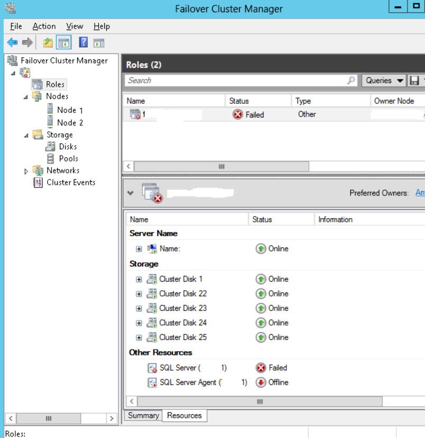Screen dimensions: 425x438
Task: Expand the Networks tree node
Action: (26, 171)
